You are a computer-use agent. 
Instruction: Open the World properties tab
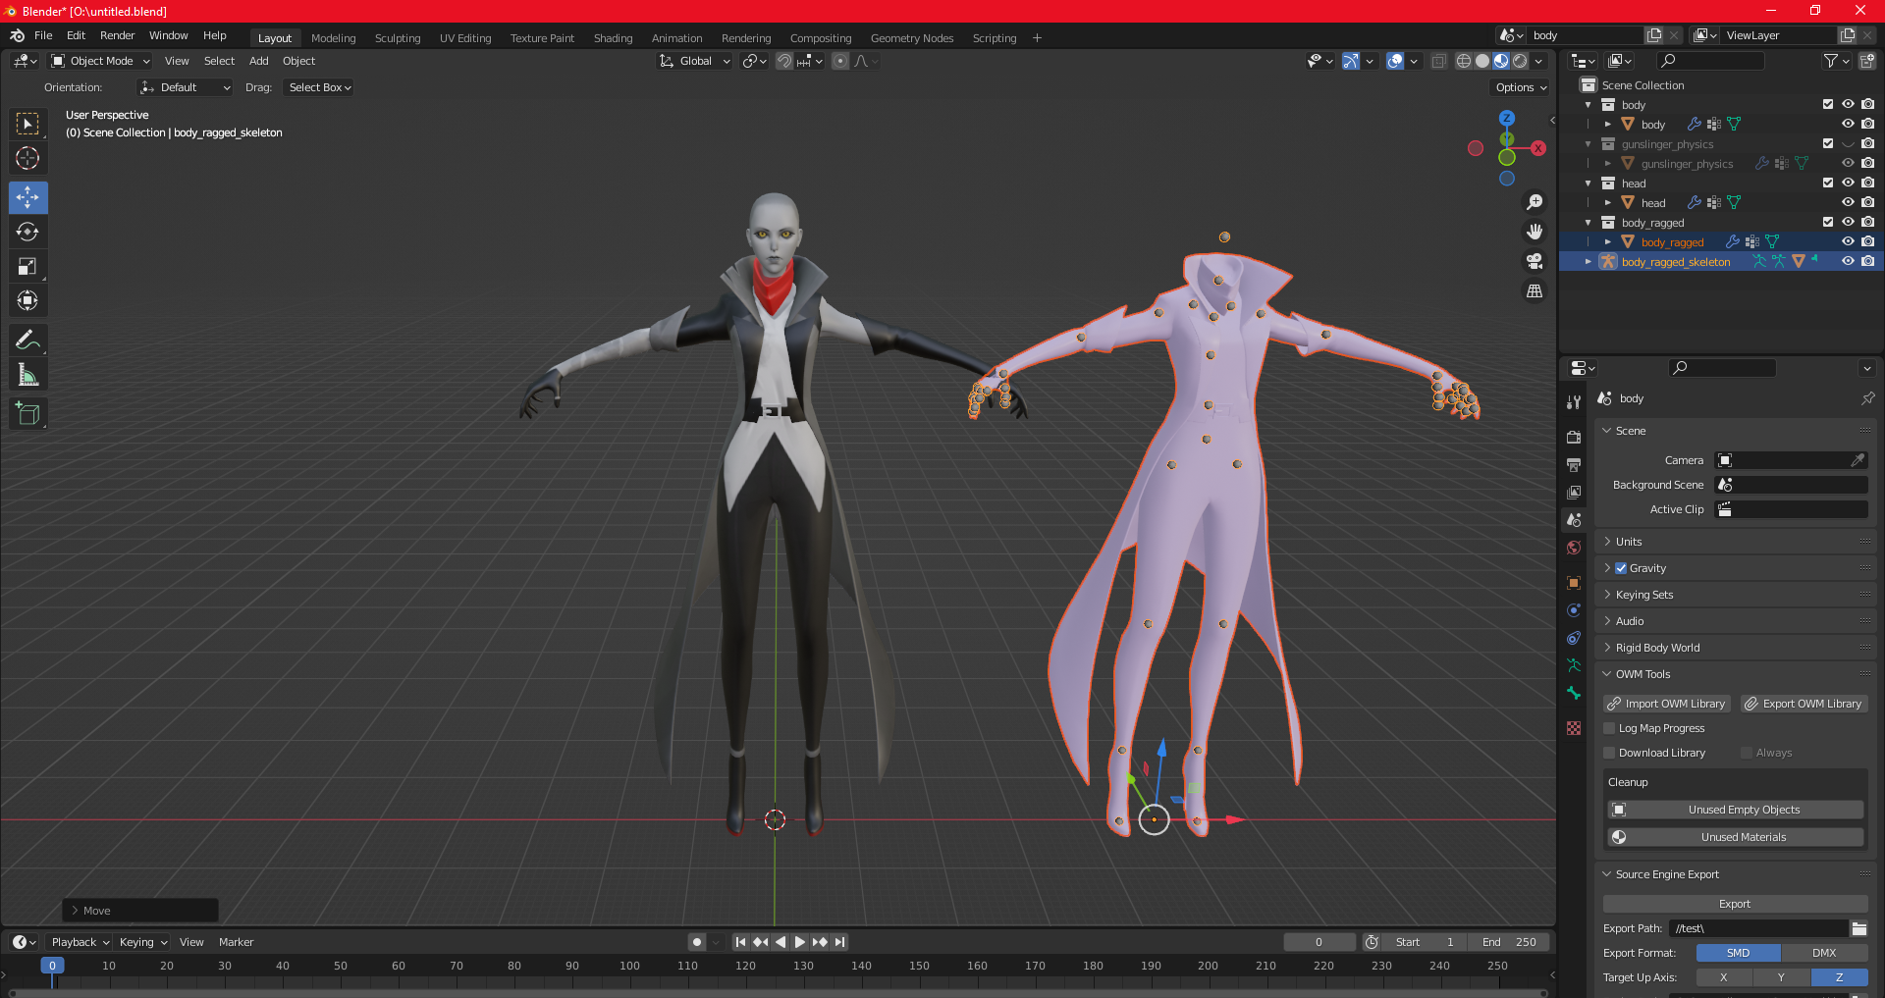coord(1574,548)
